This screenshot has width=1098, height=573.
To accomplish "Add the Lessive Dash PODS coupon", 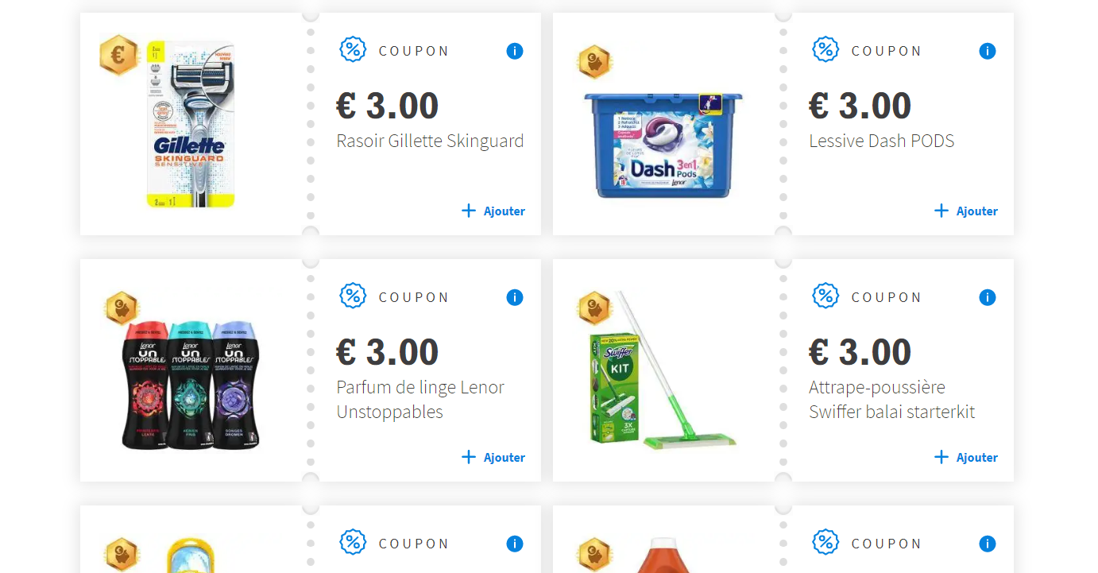I will click(x=966, y=211).
